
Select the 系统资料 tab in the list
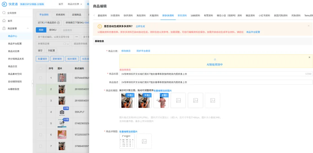pyautogui.click(x=60, y=14)
